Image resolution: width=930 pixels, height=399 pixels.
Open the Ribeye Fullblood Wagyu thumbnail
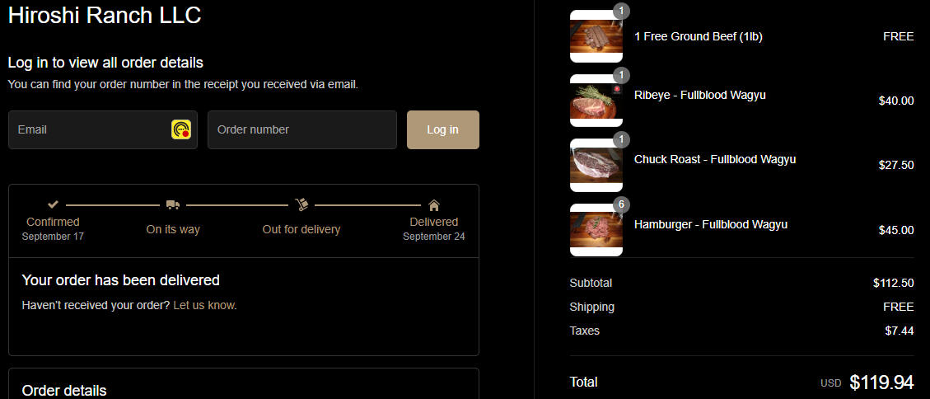[x=596, y=101]
